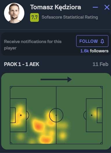111x153 pixels.
Task: Click the center circle on pitch
Action: 56,115
